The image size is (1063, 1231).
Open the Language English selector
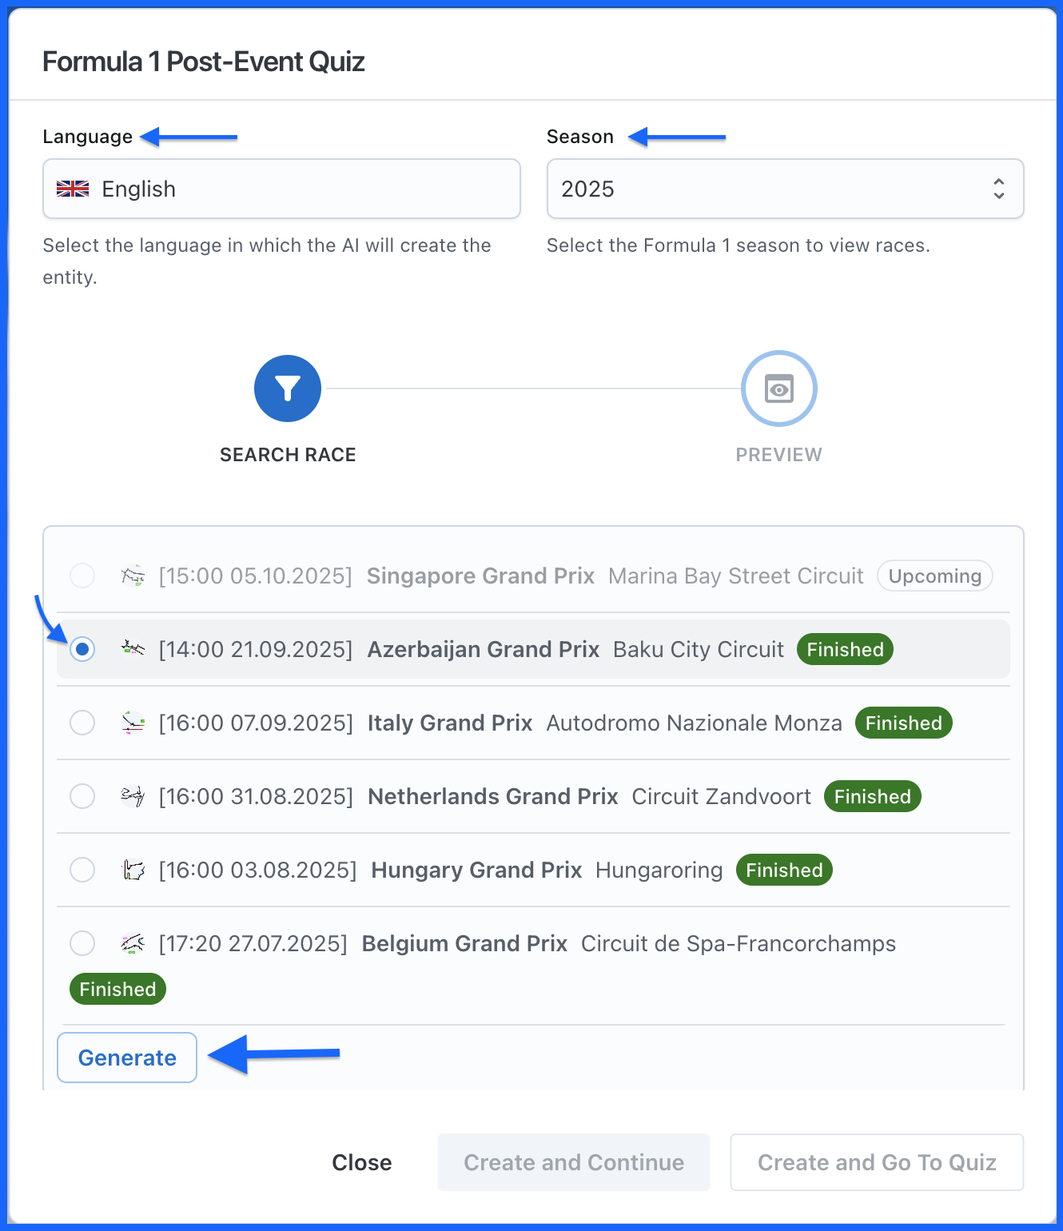point(281,189)
